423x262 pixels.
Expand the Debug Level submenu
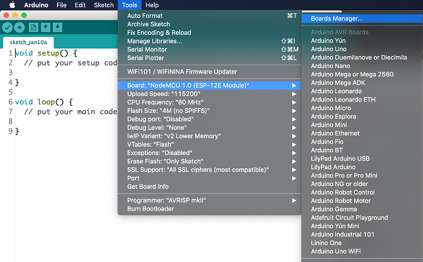point(209,128)
